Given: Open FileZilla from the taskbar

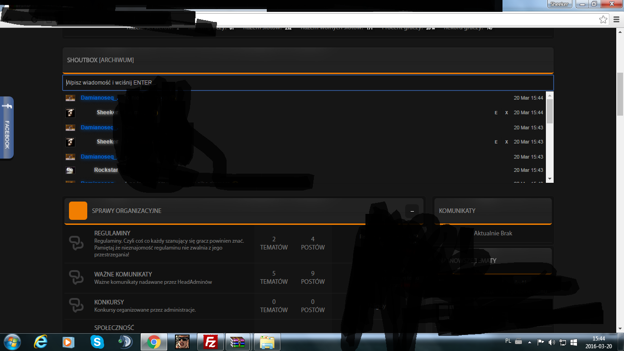Looking at the screenshot, I should [x=210, y=342].
